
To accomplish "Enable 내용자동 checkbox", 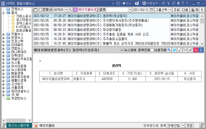I will click(x=152, y=50).
